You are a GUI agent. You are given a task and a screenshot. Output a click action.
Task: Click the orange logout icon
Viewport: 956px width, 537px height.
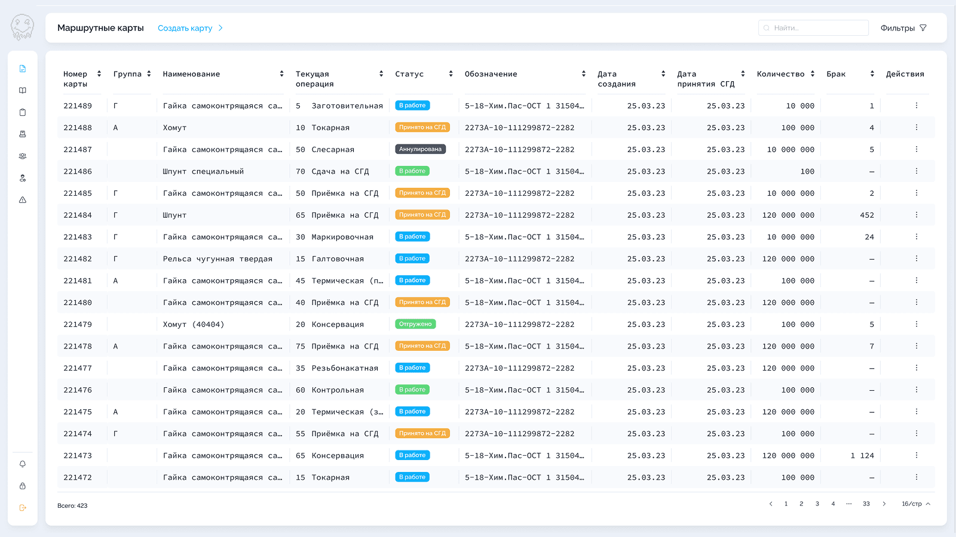(x=23, y=508)
